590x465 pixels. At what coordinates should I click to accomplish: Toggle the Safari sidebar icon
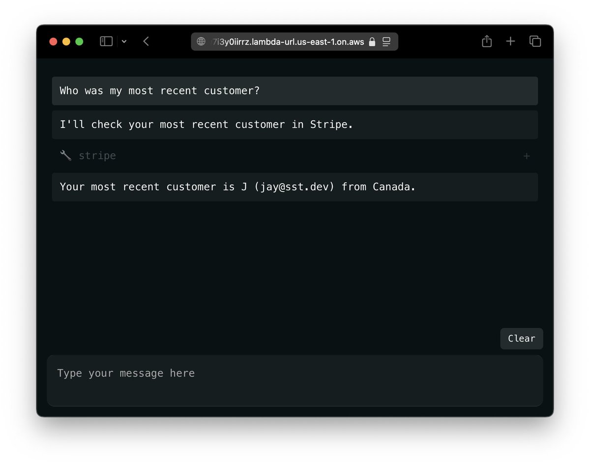click(x=106, y=41)
